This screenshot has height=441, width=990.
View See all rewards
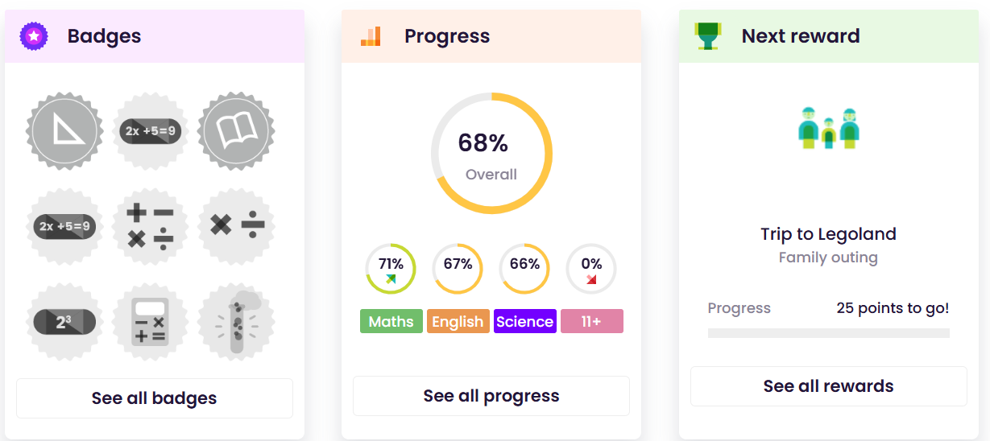(829, 386)
